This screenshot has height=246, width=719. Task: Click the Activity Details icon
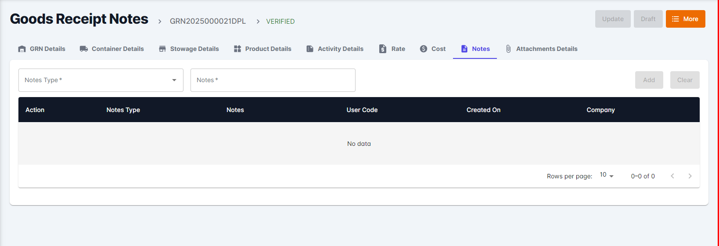[310, 49]
